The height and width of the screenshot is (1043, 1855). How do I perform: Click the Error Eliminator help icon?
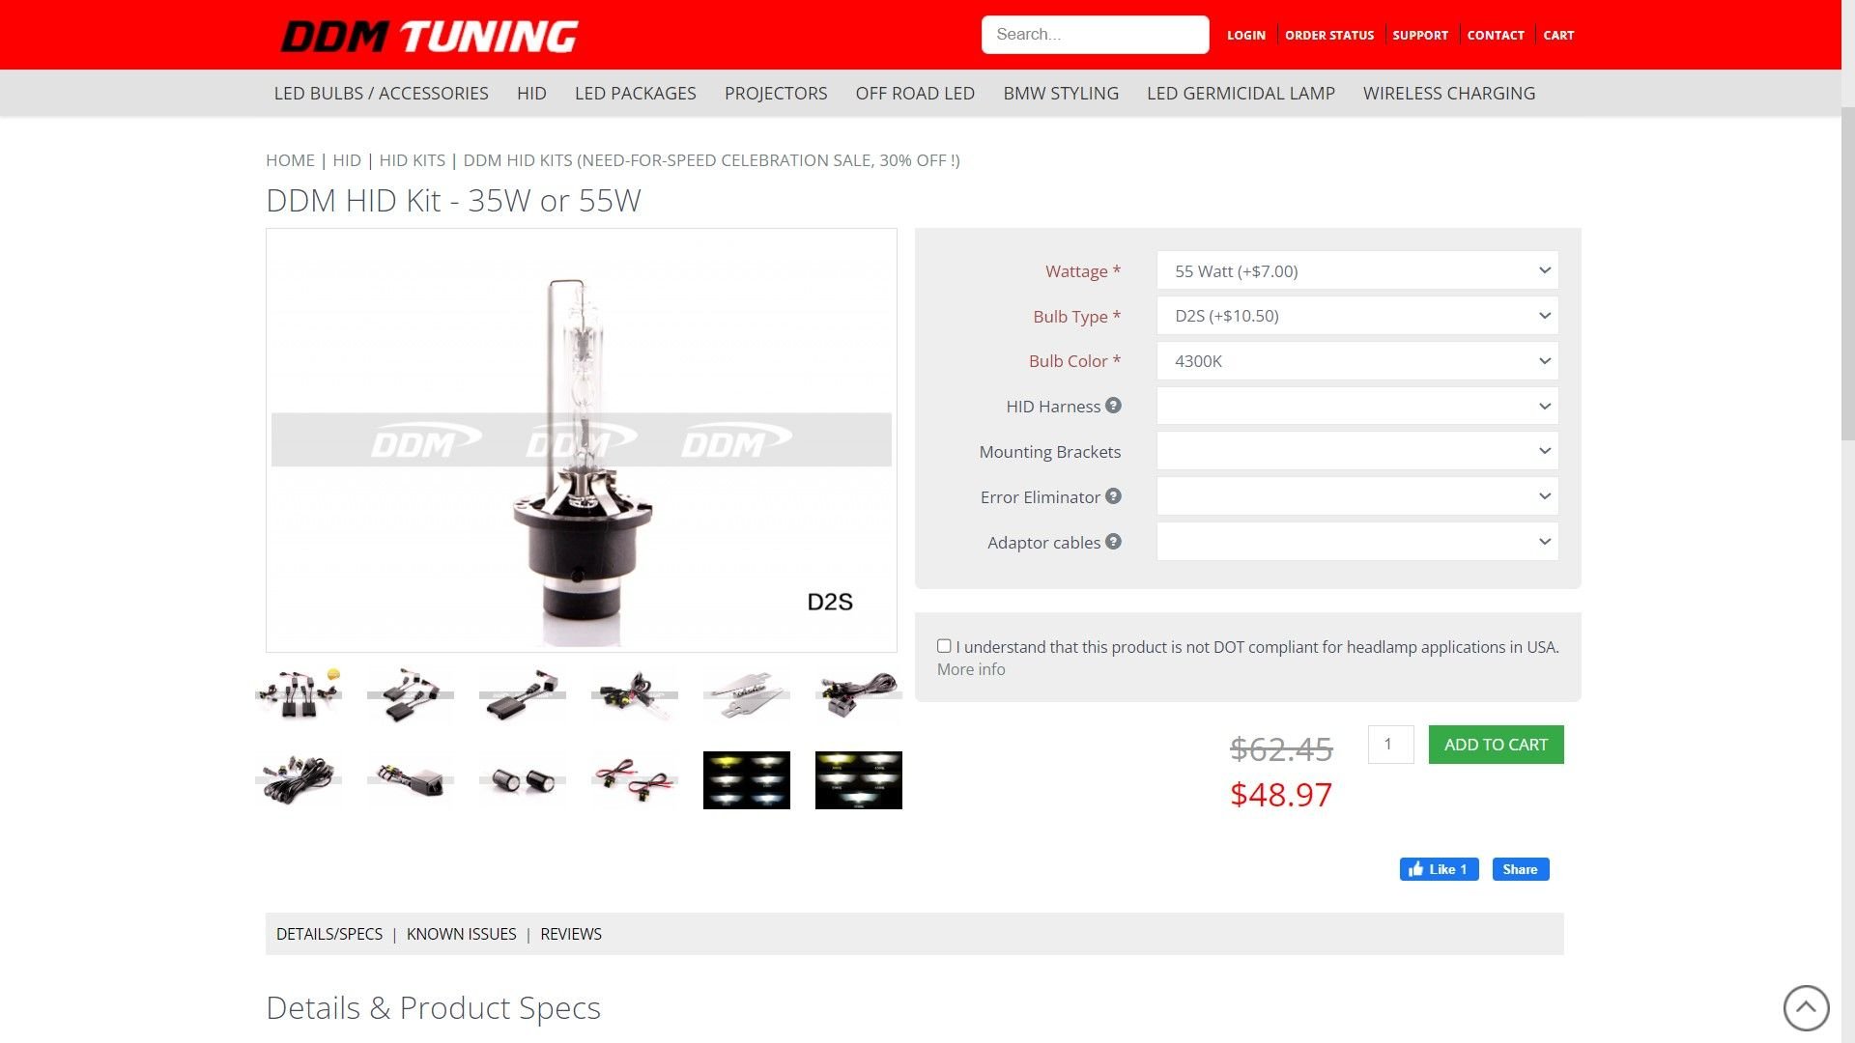coord(1113,496)
